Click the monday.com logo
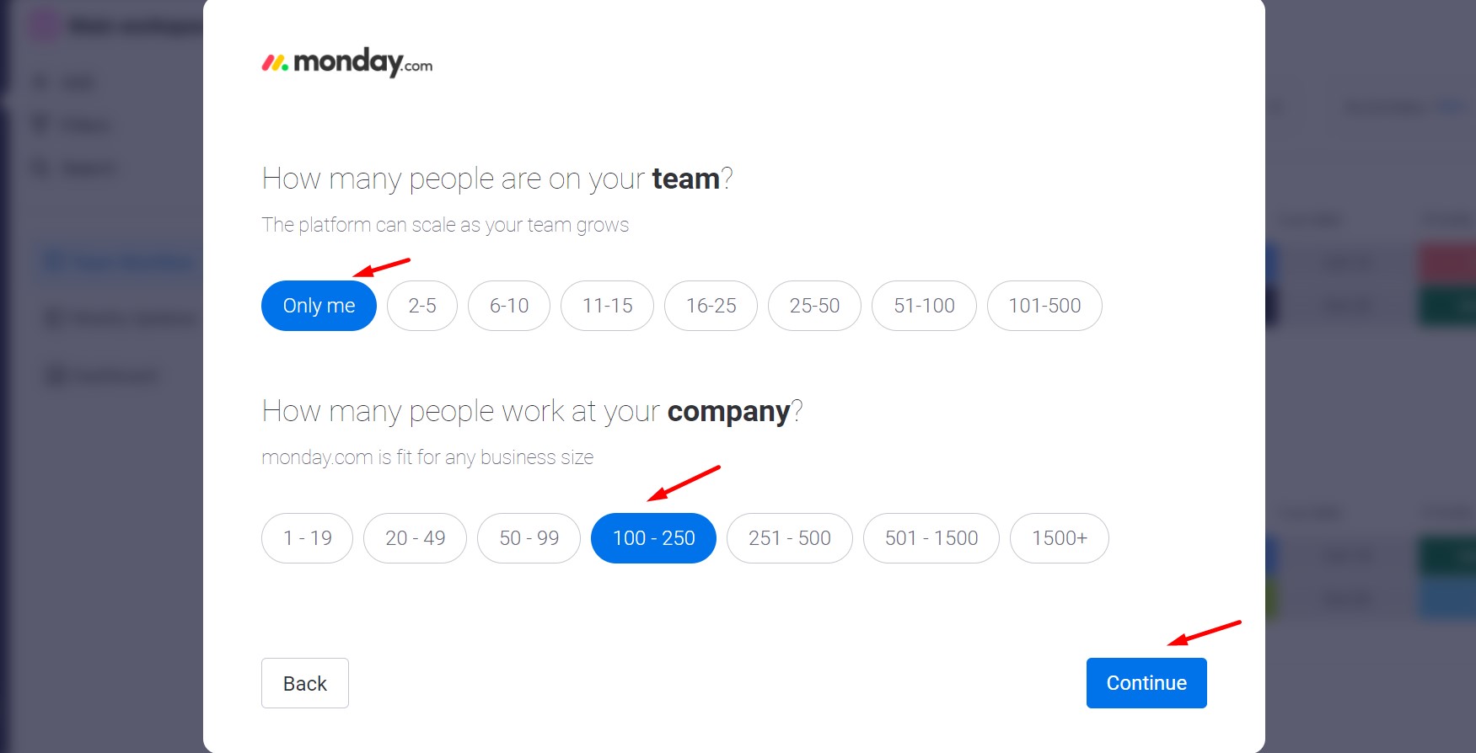 click(347, 62)
